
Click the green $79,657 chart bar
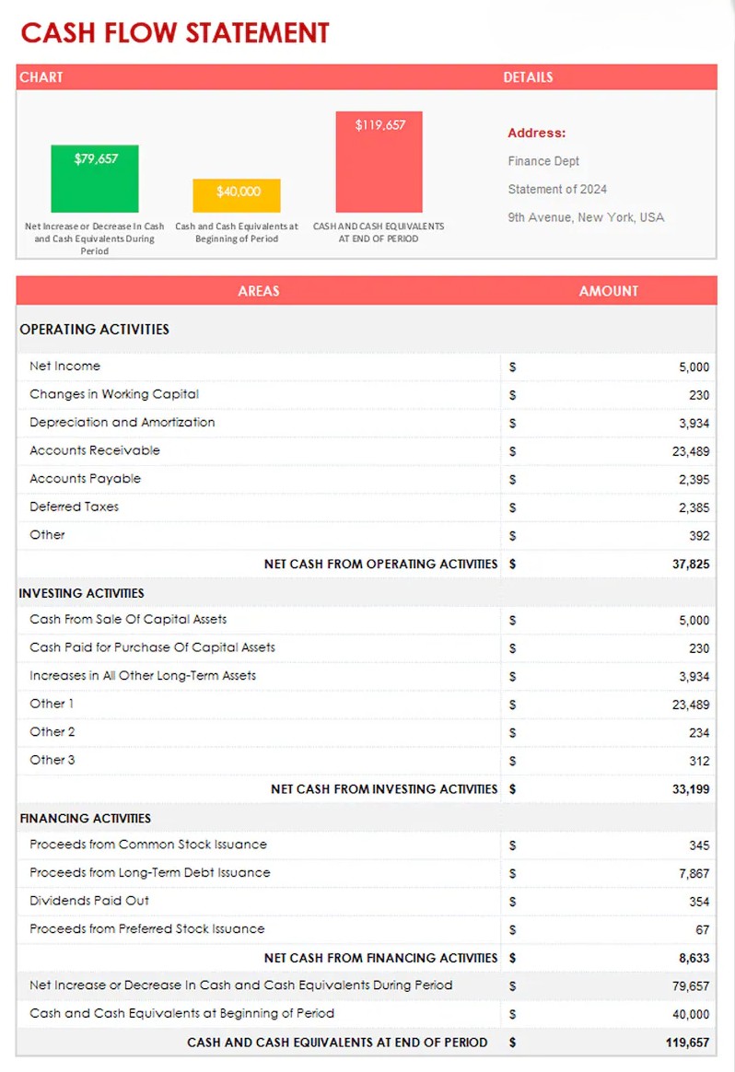point(95,178)
